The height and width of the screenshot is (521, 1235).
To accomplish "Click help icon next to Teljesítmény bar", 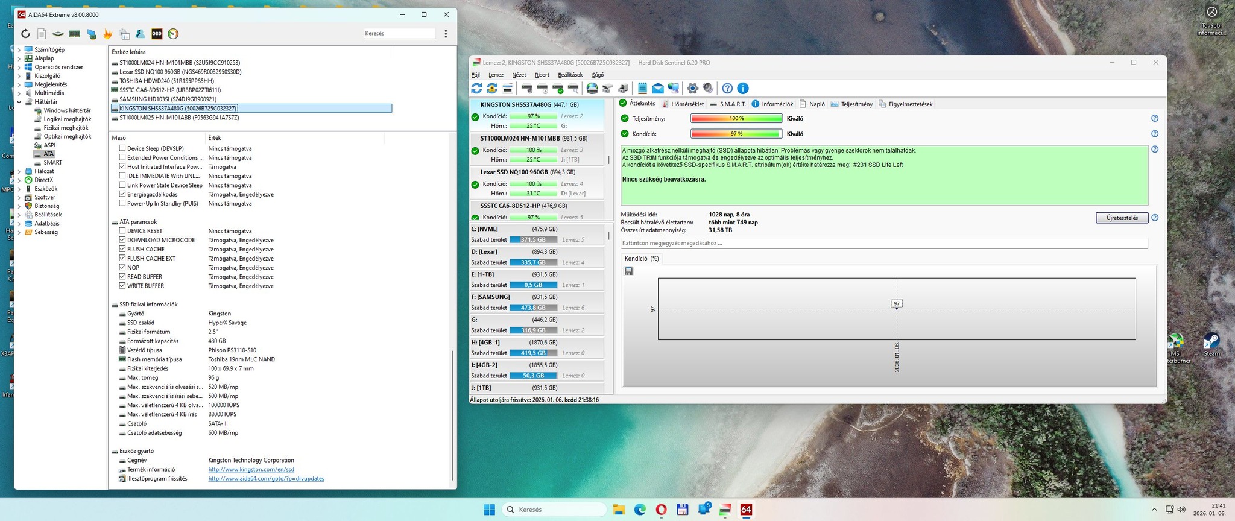I will click(x=1155, y=118).
